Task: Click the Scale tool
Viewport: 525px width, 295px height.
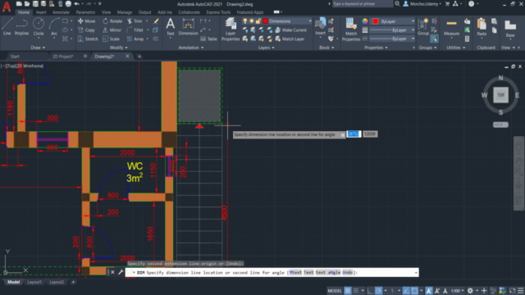Action: click(111, 39)
